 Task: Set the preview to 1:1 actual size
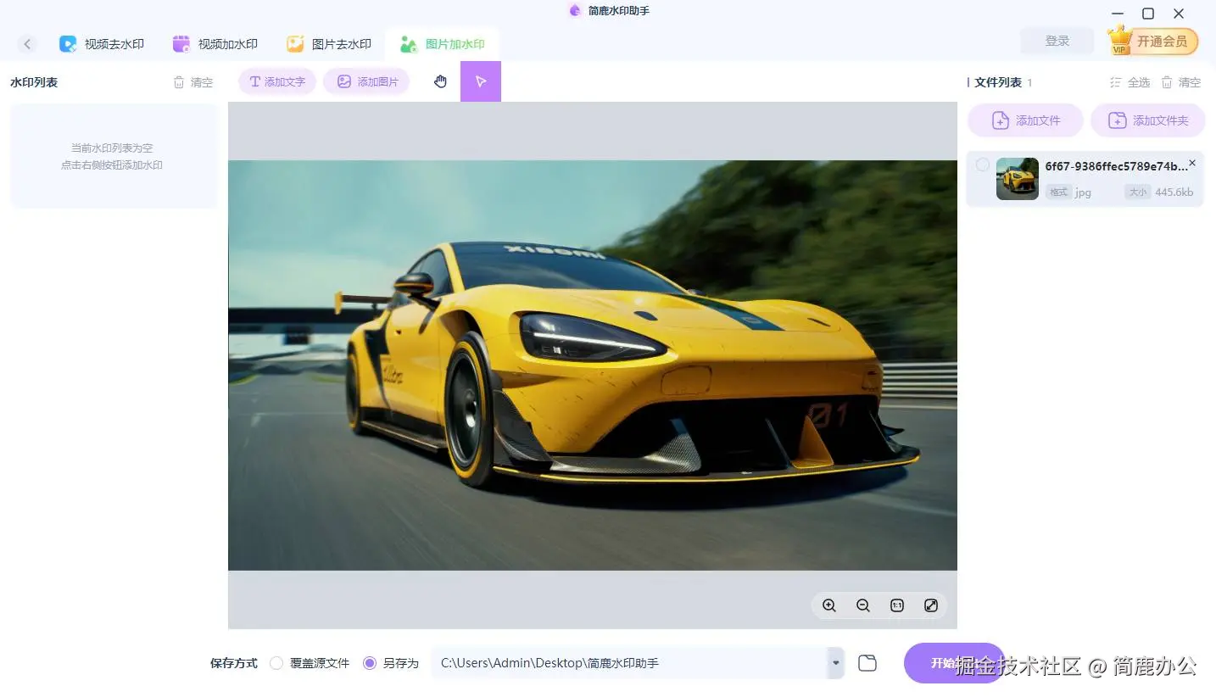pyautogui.click(x=897, y=605)
